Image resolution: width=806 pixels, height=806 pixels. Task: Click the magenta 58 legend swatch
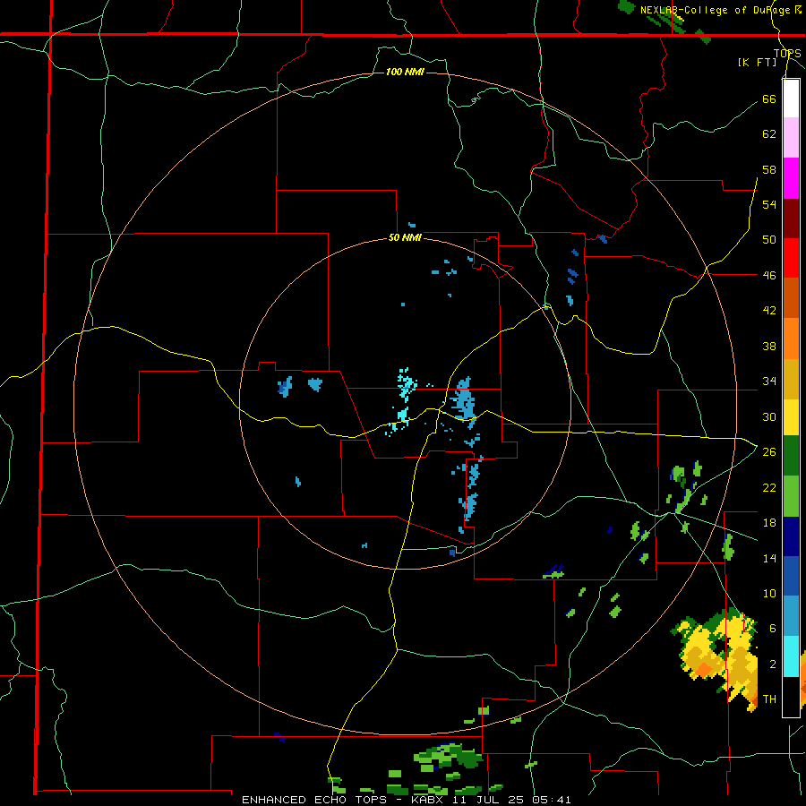(x=791, y=178)
